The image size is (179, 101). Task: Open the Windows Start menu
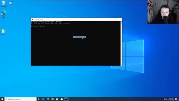[2, 99]
